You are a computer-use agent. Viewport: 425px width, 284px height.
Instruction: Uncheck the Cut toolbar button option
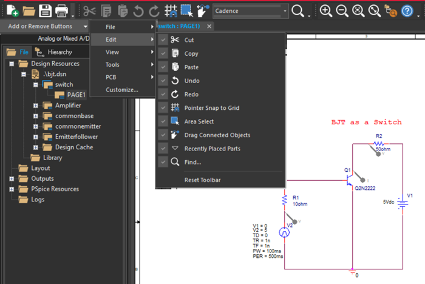(x=163, y=39)
